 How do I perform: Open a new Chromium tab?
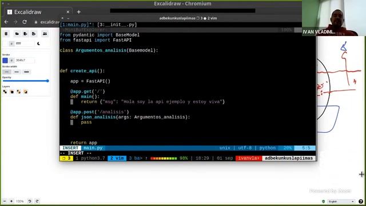pos(79,12)
